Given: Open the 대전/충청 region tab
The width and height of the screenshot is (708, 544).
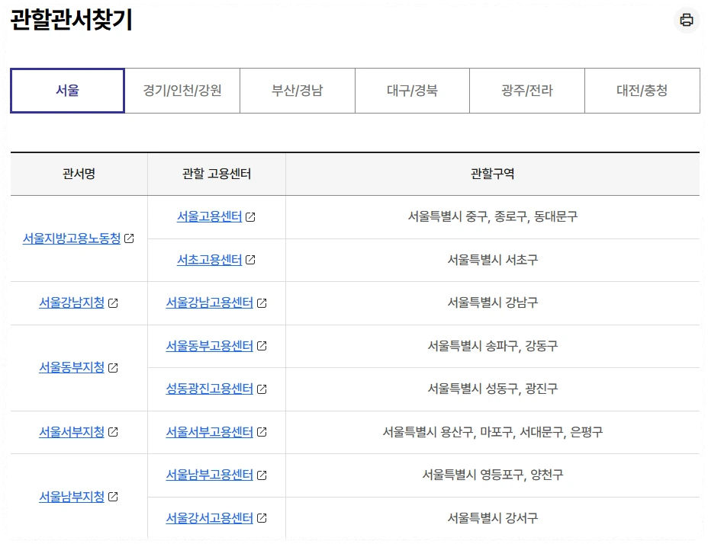Looking at the screenshot, I should pos(641,90).
